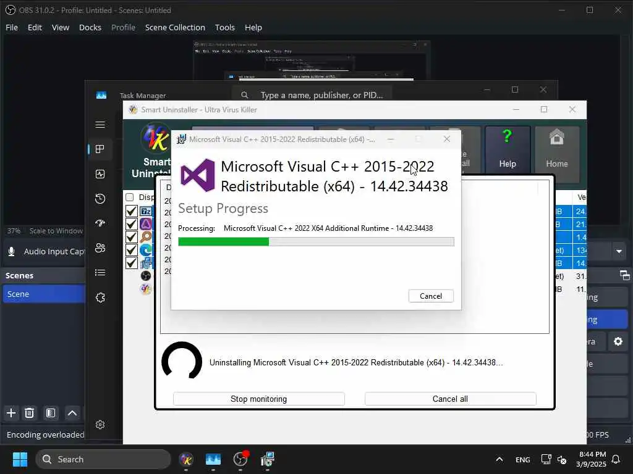Open Task Manager Services page icon
The width and height of the screenshot is (633, 474).
(x=100, y=297)
